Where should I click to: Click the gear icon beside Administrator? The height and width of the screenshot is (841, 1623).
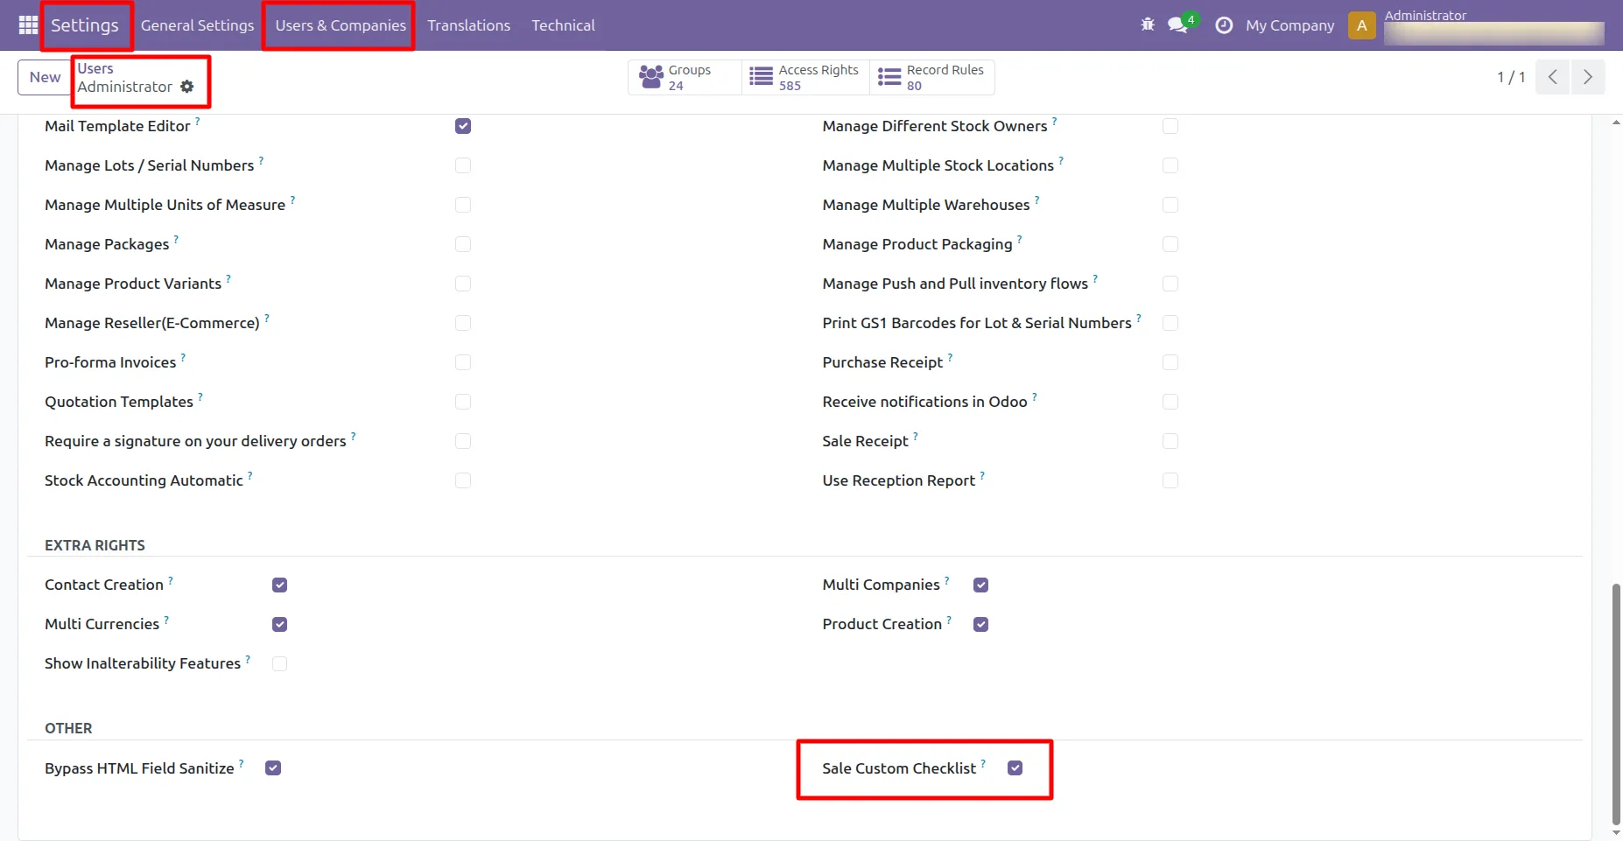point(187,87)
